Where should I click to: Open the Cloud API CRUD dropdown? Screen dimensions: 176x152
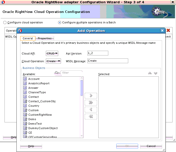click(x=52, y=53)
